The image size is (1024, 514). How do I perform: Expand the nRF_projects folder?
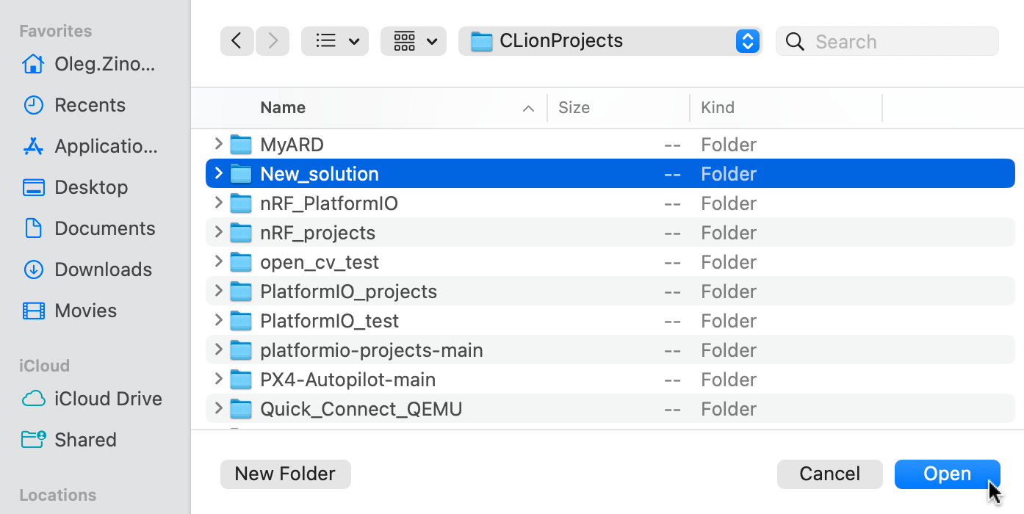point(218,232)
